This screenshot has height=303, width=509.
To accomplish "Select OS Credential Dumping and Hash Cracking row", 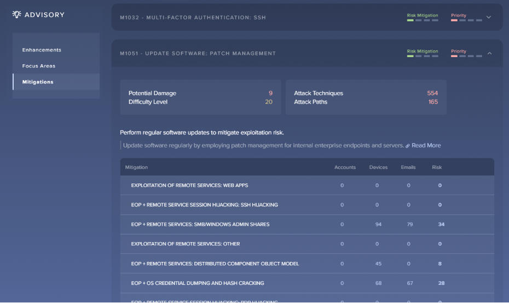I will [x=307, y=283].
